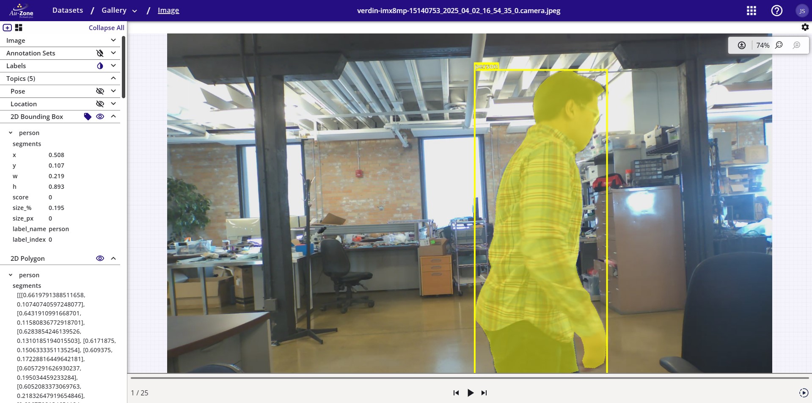The image size is (812, 403).
Task: Hide the 2D Polygon topic
Action: coord(100,258)
